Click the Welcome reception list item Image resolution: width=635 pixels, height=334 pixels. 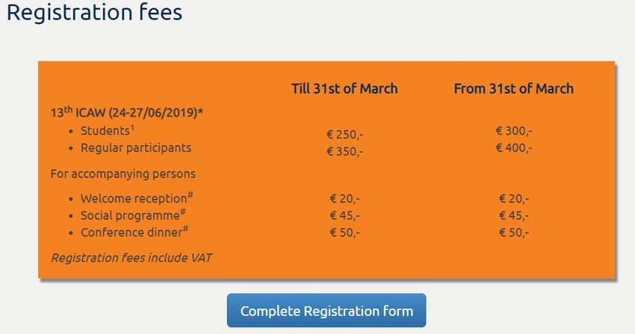pos(137,198)
